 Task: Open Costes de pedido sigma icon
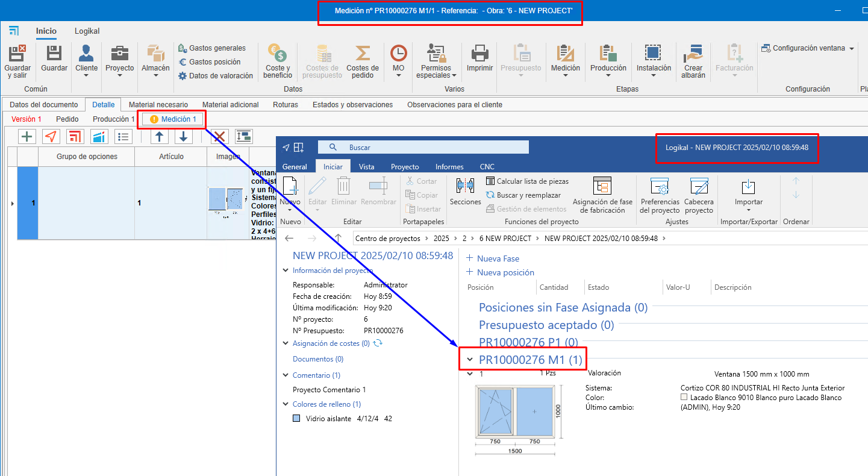pyautogui.click(x=363, y=53)
